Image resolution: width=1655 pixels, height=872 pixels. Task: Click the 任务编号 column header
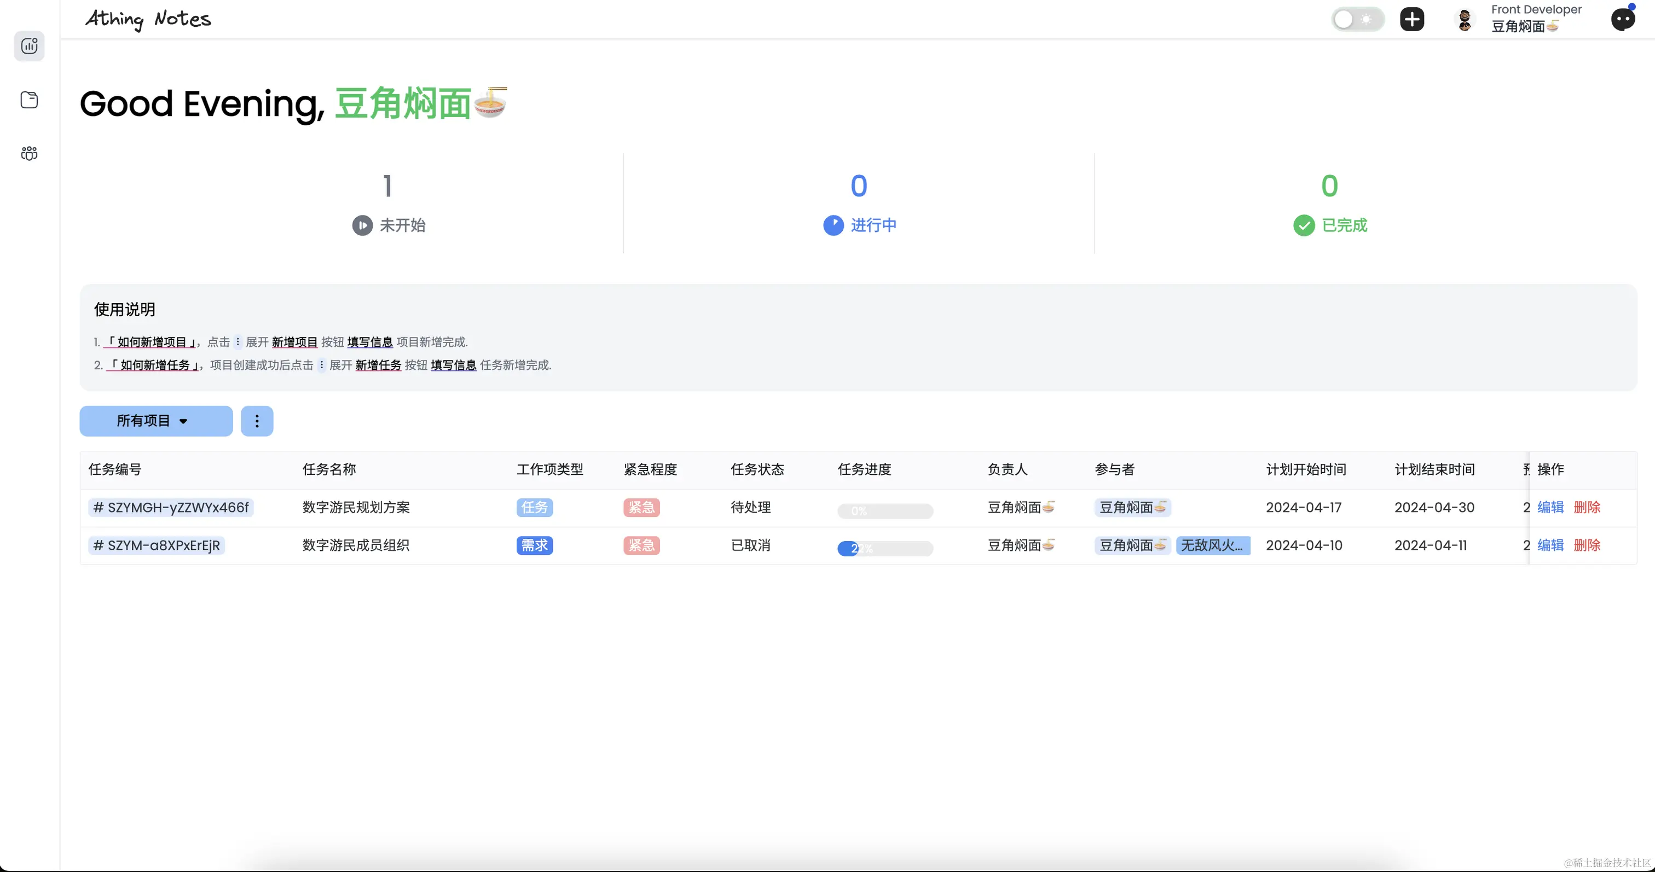(x=115, y=469)
